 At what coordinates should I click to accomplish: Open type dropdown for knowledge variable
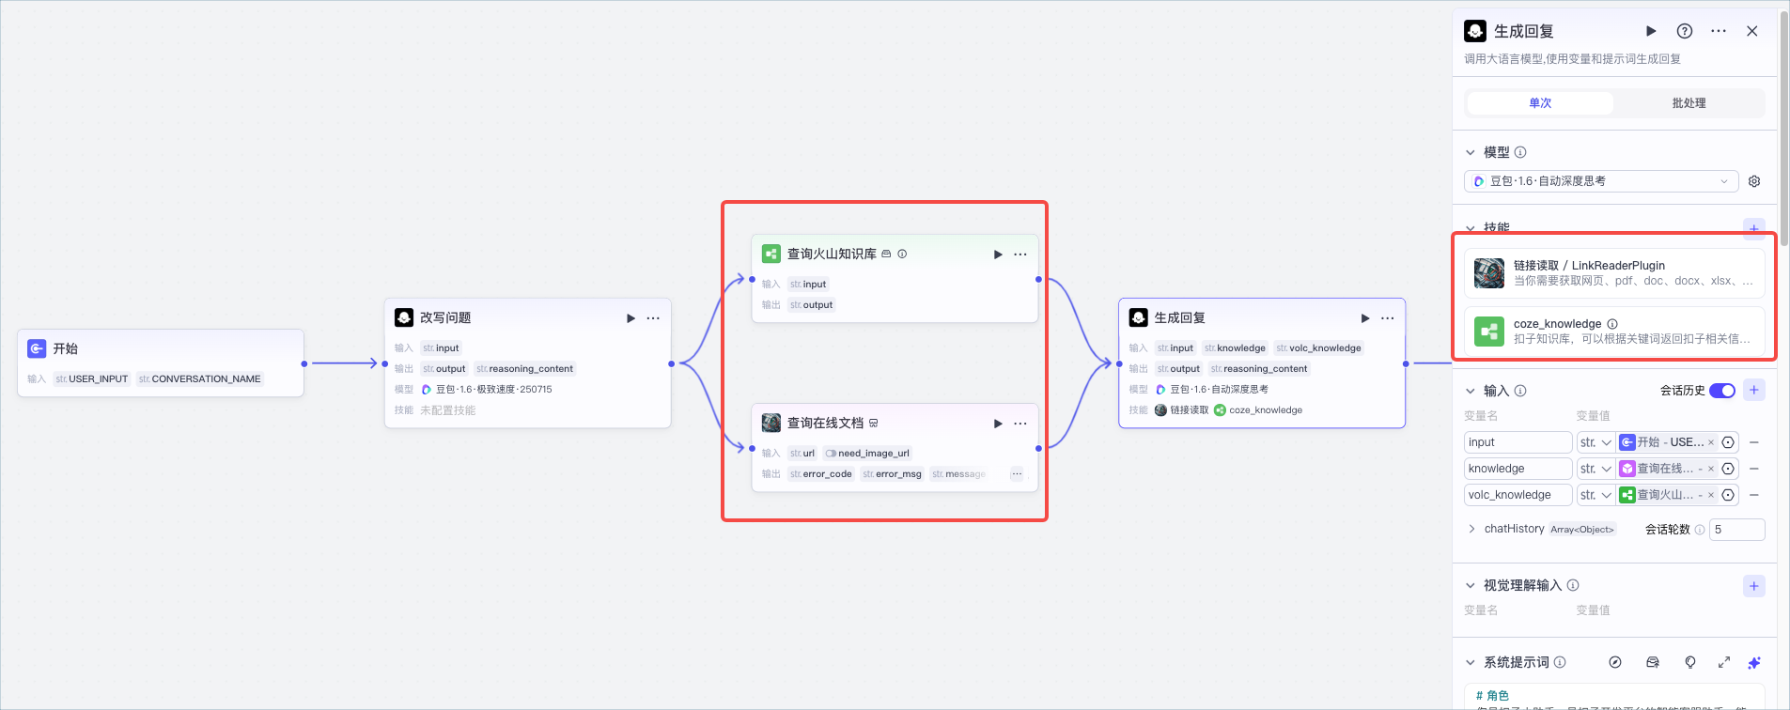pyautogui.click(x=1595, y=469)
